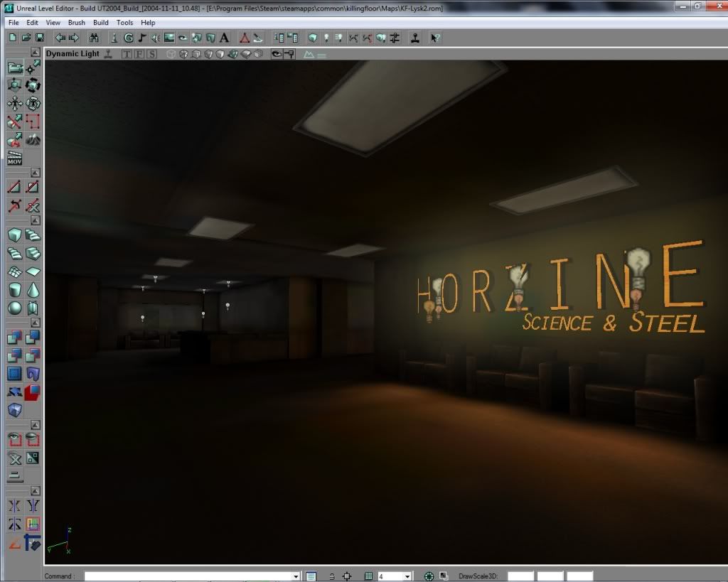Open the Brush menu

pos(76,23)
